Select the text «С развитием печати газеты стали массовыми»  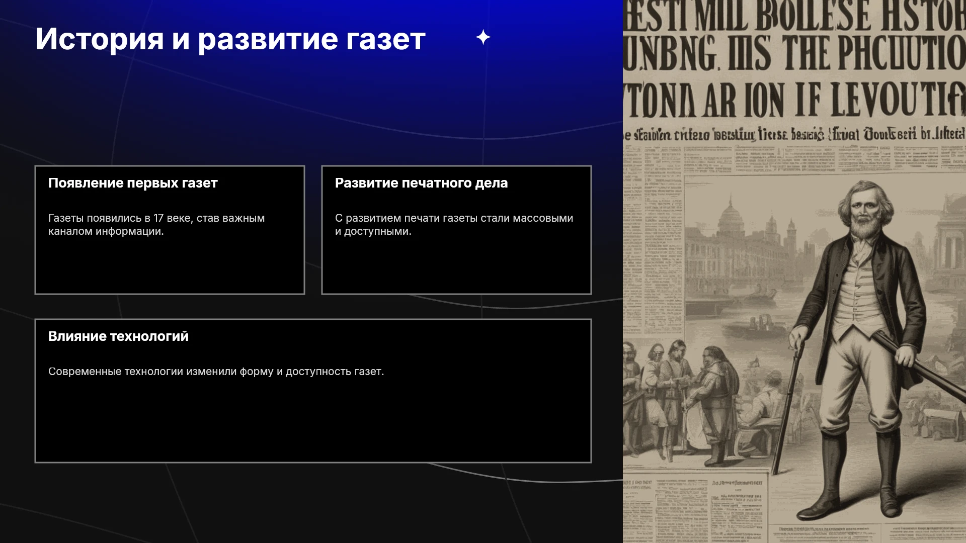point(454,218)
